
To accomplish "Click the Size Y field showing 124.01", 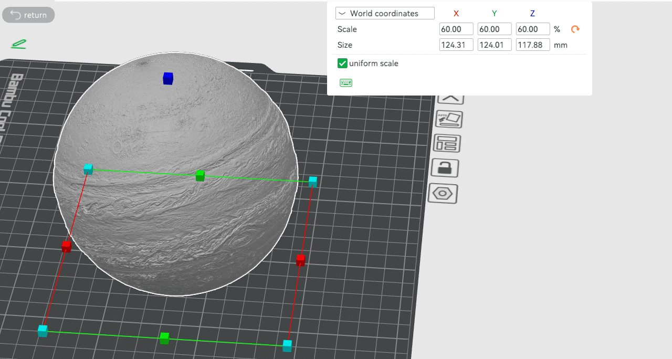I will point(495,45).
